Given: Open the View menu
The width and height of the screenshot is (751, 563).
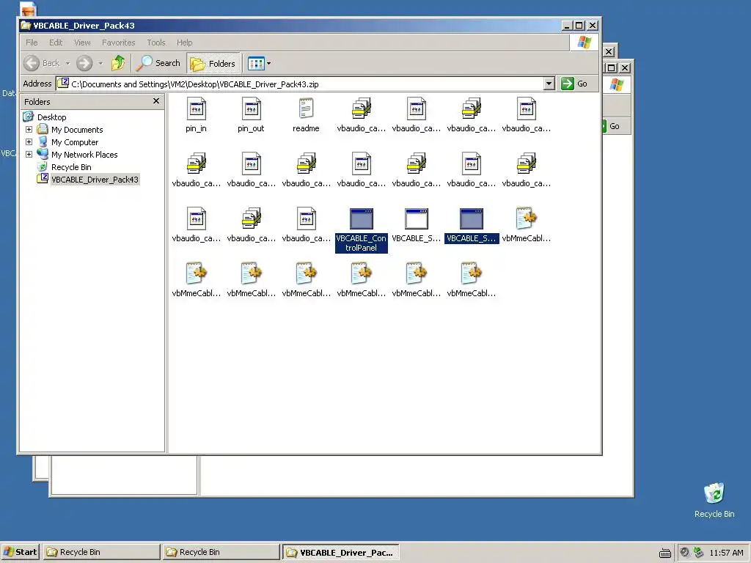Looking at the screenshot, I should pyautogui.click(x=82, y=43).
